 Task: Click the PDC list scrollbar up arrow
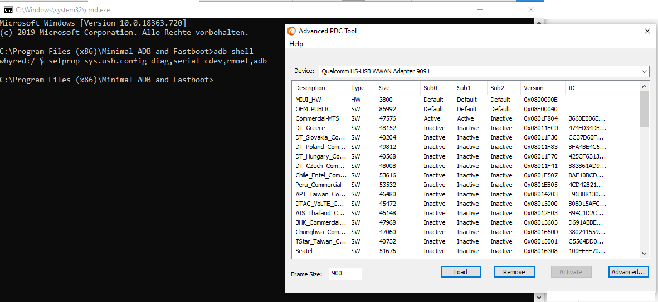click(645, 86)
